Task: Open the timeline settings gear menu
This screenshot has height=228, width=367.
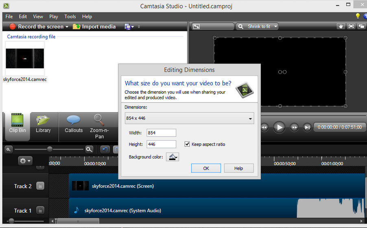Action: 25,161
